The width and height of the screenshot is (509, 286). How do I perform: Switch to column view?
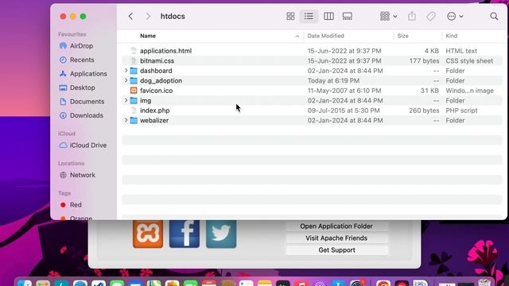pyautogui.click(x=328, y=16)
